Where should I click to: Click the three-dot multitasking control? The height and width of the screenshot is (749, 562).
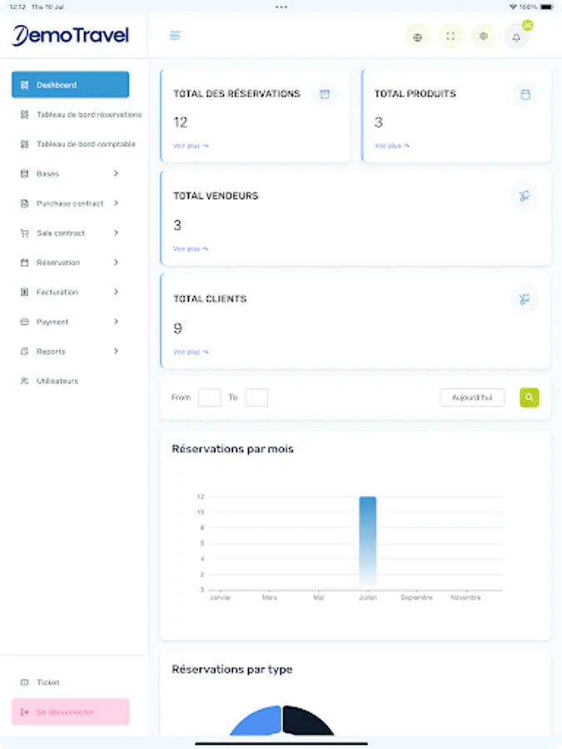[281, 7]
